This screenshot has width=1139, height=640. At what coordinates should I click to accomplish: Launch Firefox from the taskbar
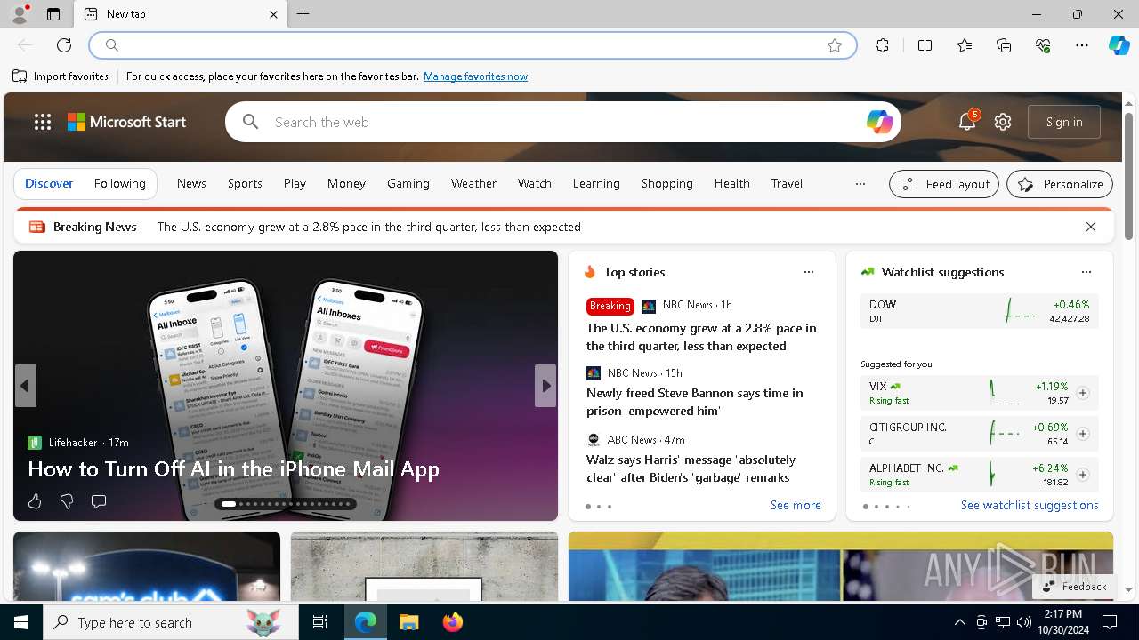[453, 622]
